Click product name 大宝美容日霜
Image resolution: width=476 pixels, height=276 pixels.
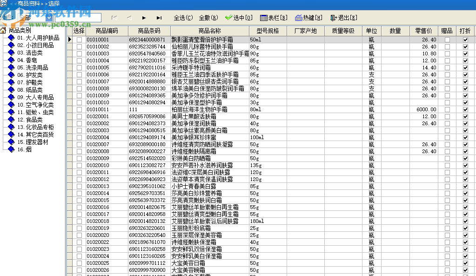coord(188,263)
